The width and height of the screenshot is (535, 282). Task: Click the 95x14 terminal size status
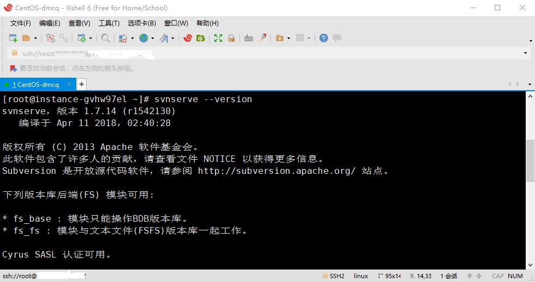(389, 276)
